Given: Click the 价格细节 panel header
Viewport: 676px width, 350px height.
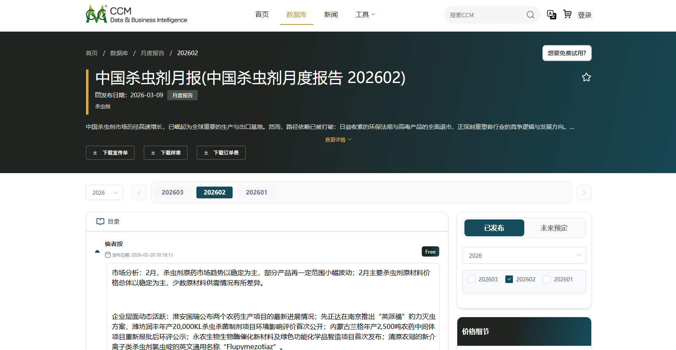Looking at the screenshot, I should point(524,331).
